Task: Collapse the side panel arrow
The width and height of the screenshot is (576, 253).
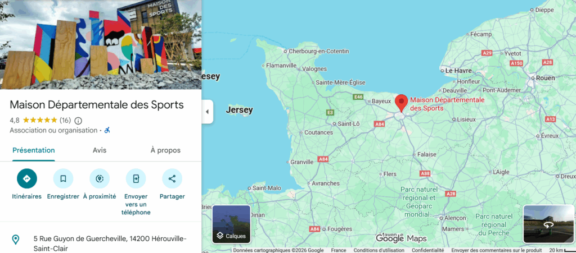Action: click(207, 112)
